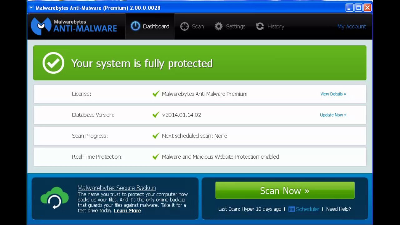Click the 'Malwarebytes Anti-Malware Premium' license text

point(204,94)
